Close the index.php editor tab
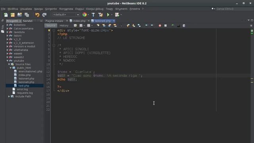Screen dimensions: 254x143 (89, 21)
